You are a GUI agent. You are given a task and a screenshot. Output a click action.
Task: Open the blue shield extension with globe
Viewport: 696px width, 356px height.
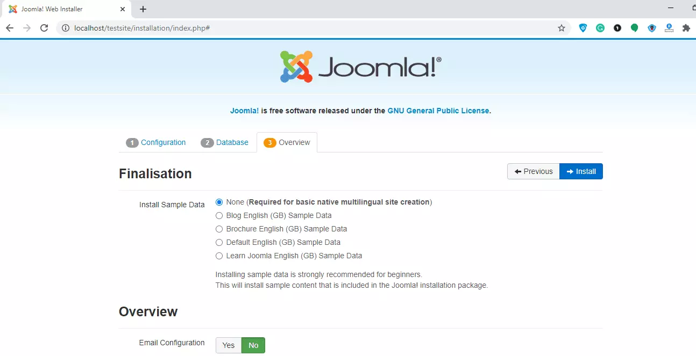pos(583,28)
